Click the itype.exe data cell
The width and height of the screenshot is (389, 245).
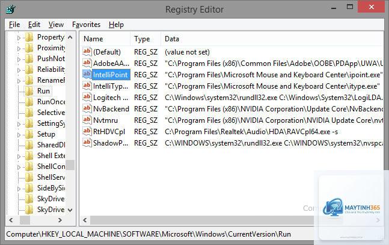click(x=272, y=86)
